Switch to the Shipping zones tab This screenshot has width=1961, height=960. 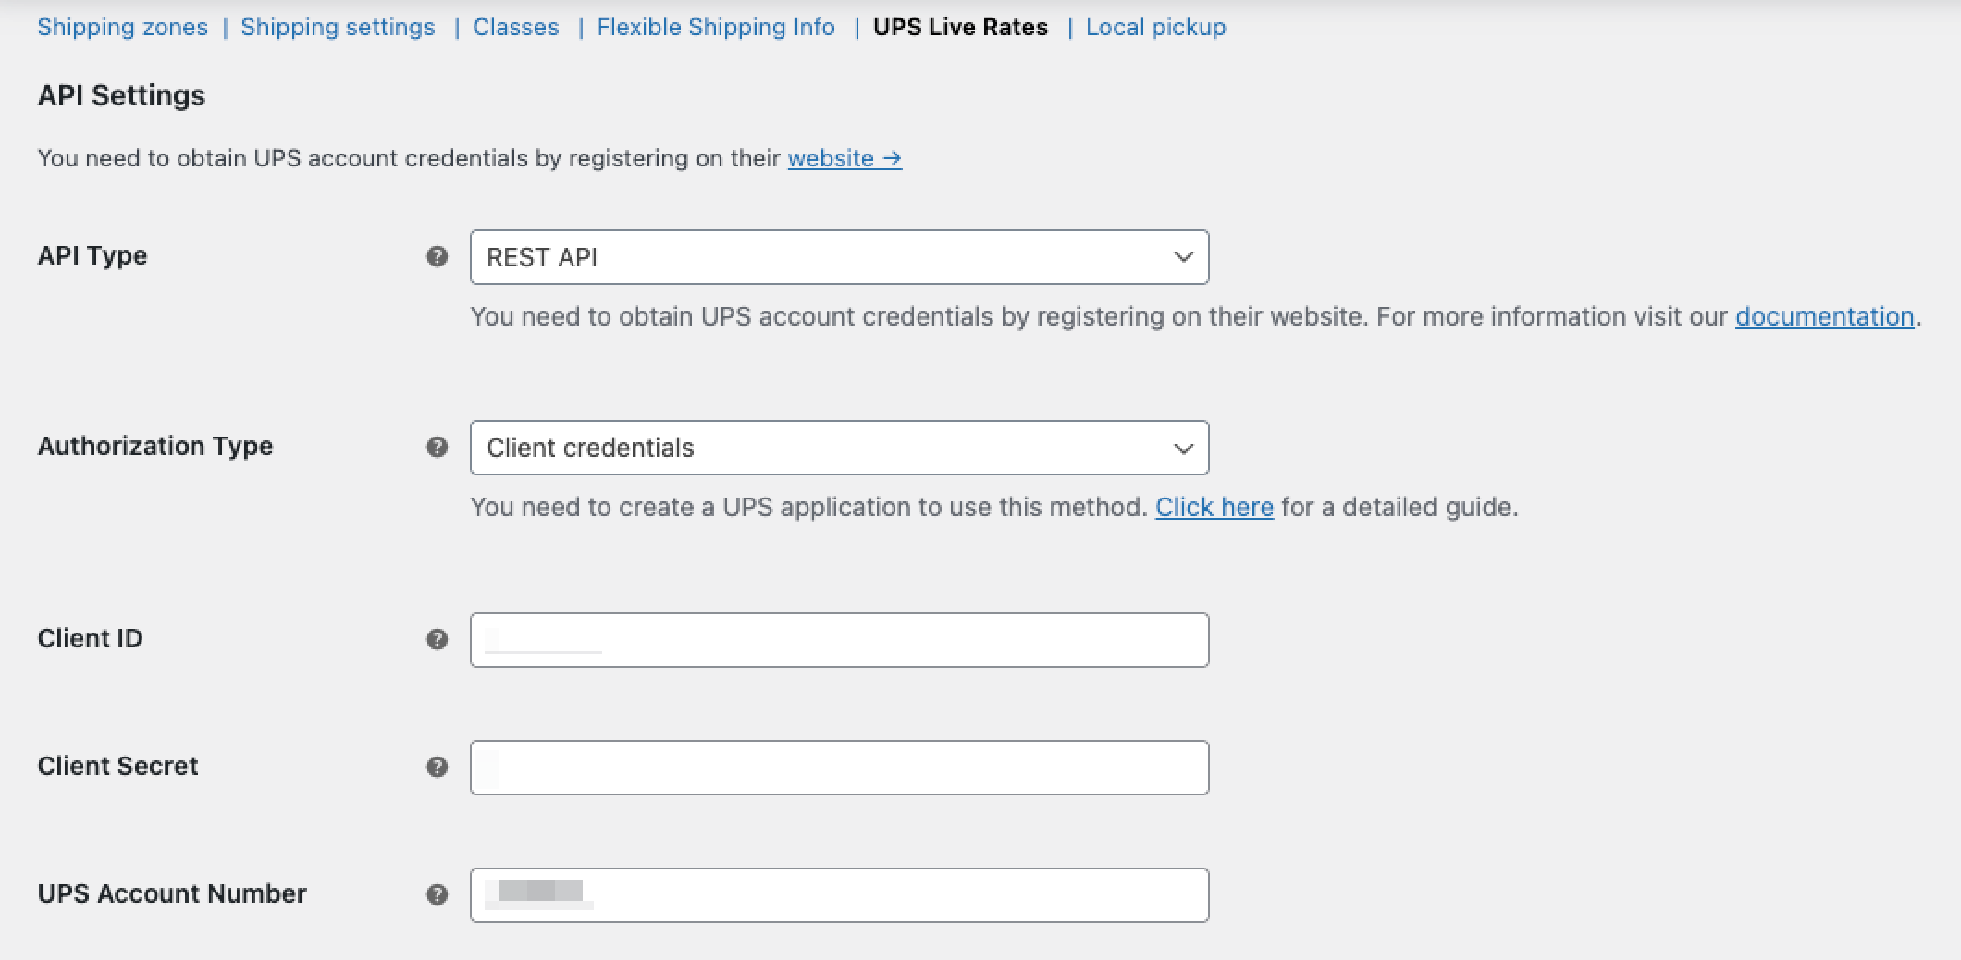(122, 27)
